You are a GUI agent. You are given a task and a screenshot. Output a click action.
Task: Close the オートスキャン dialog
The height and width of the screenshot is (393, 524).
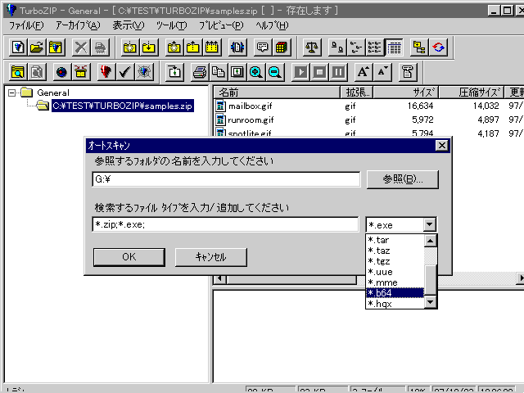click(442, 146)
